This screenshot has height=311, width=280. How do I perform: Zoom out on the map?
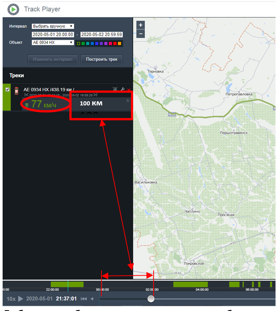pos(141,34)
